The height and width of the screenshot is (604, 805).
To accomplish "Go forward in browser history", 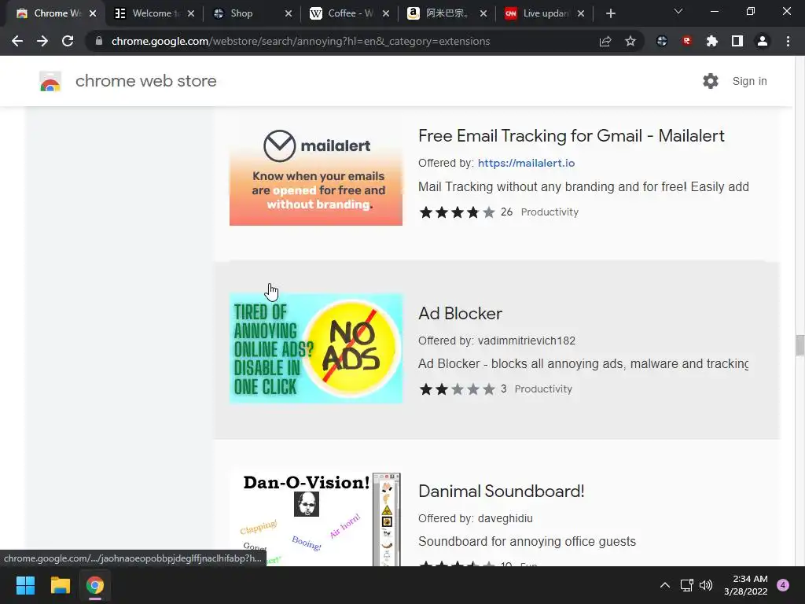I will coord(42,41).
